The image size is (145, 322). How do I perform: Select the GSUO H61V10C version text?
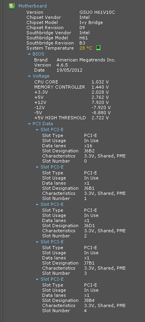pos(97,12)
